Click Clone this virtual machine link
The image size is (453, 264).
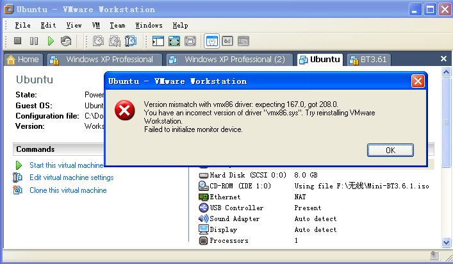68,190
